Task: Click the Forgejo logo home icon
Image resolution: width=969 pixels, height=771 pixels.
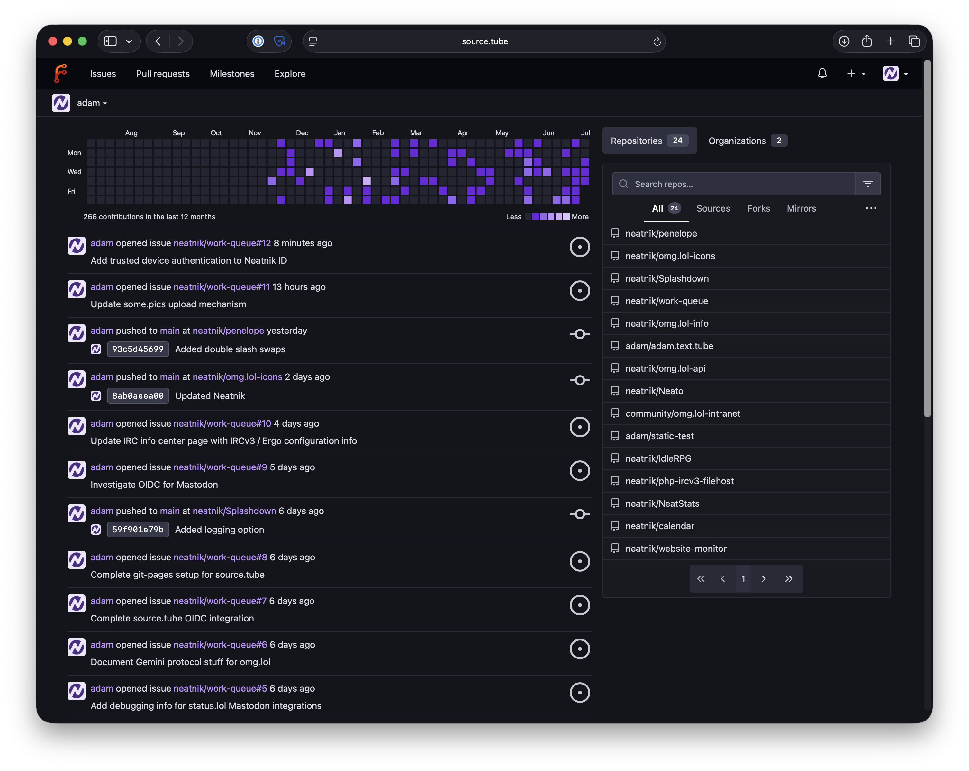Action: [x=61, y=73]
